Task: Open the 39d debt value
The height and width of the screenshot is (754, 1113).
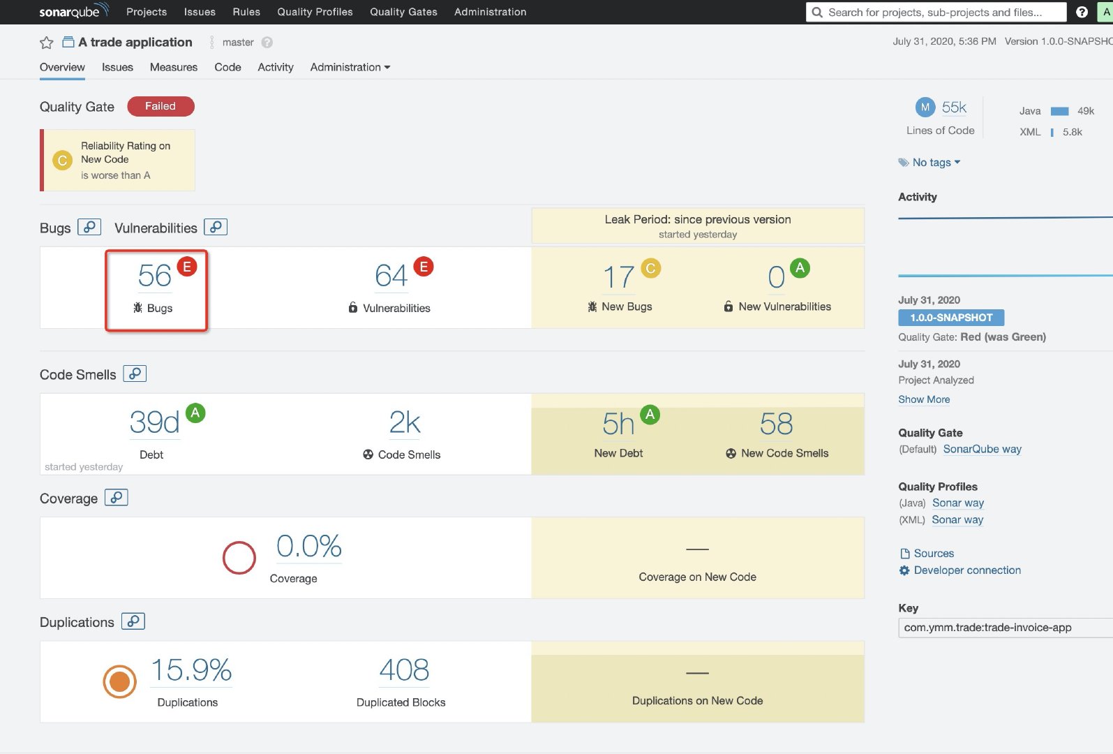Action: tap(154, 422)
